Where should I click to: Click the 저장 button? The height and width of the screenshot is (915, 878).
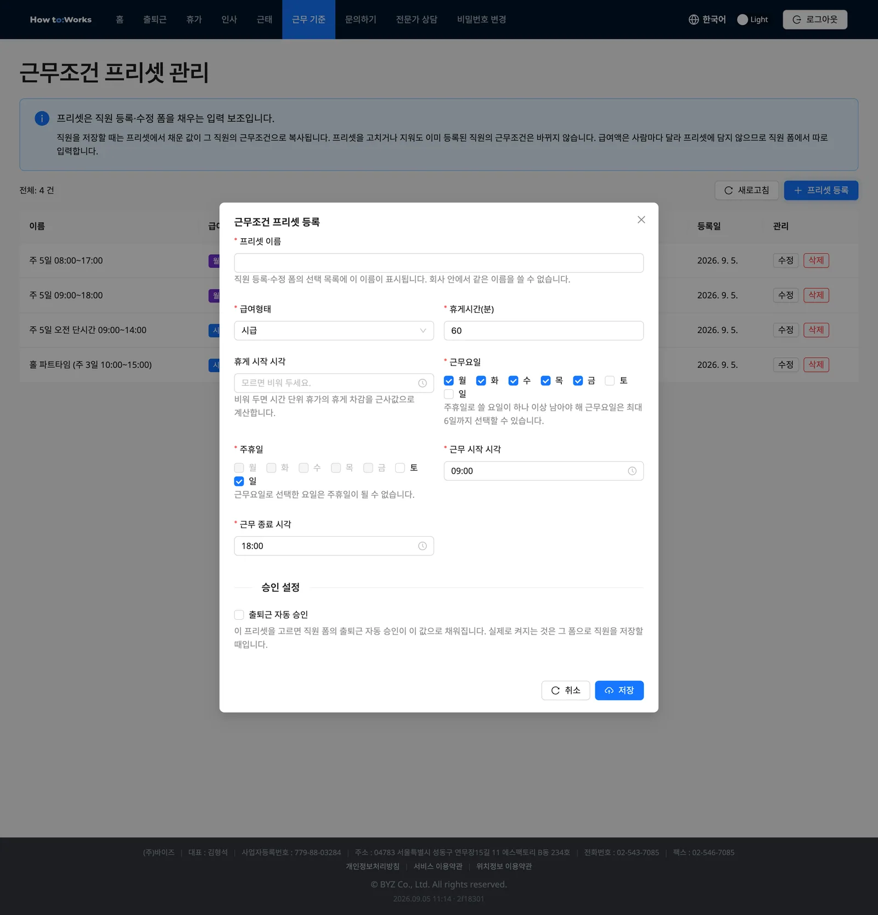coord(619,691)
